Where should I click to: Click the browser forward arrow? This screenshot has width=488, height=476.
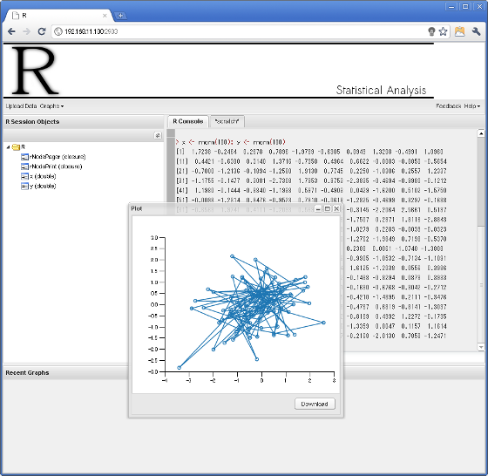click(26, 31)
